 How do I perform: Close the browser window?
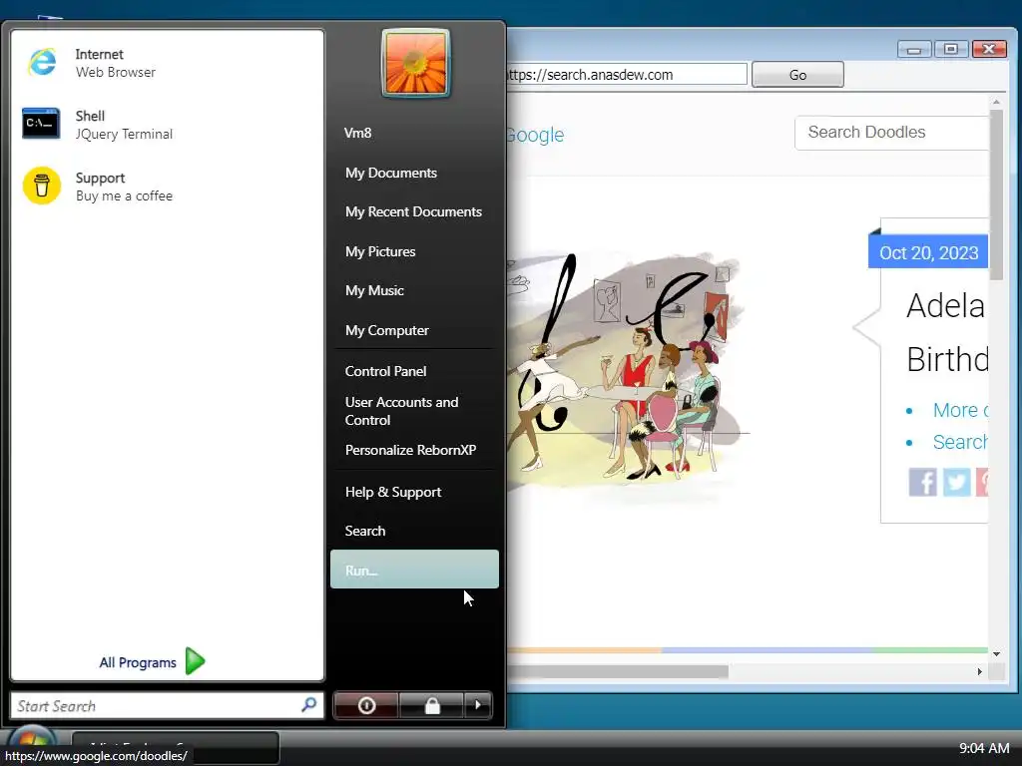(x=989, y=49)
